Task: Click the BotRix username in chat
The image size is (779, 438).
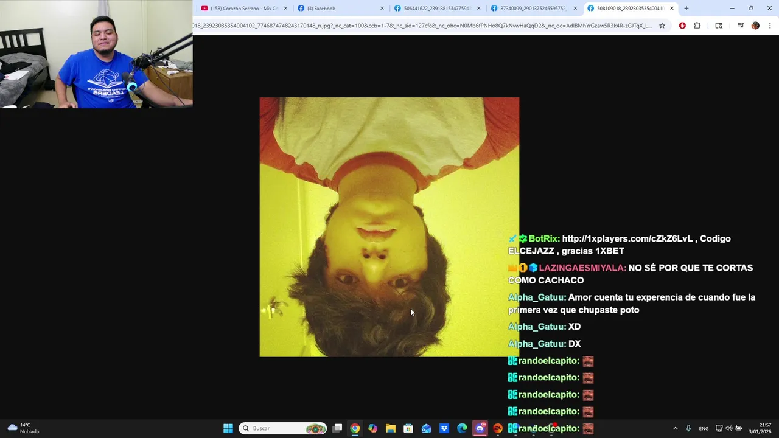Action: (x=543, y=238)
